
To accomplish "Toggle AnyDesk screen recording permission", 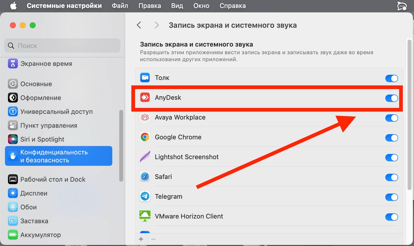I will point(391,98).
